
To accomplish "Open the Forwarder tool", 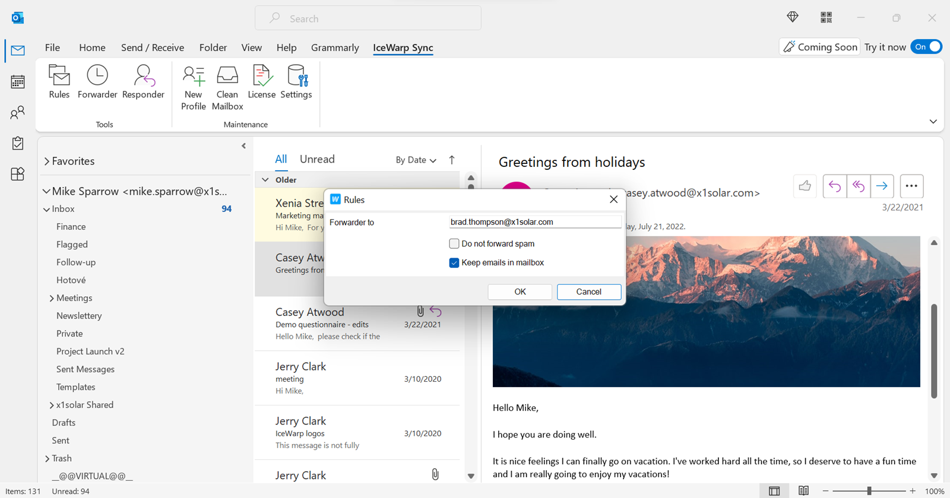I will click(97, 82).
